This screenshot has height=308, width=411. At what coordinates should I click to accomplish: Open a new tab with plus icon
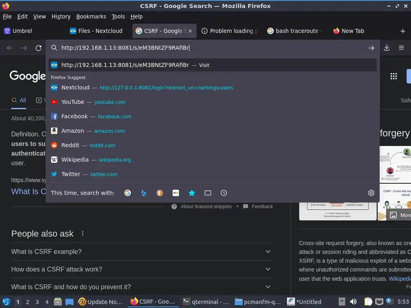(x=403, y=31)
